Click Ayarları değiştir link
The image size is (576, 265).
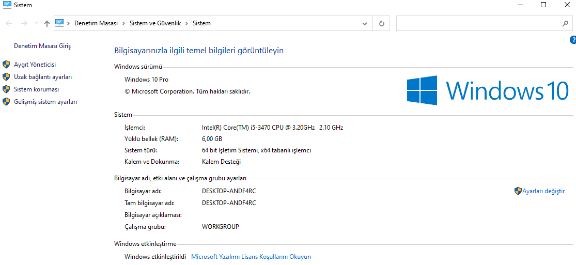click(x=543, y=191)
